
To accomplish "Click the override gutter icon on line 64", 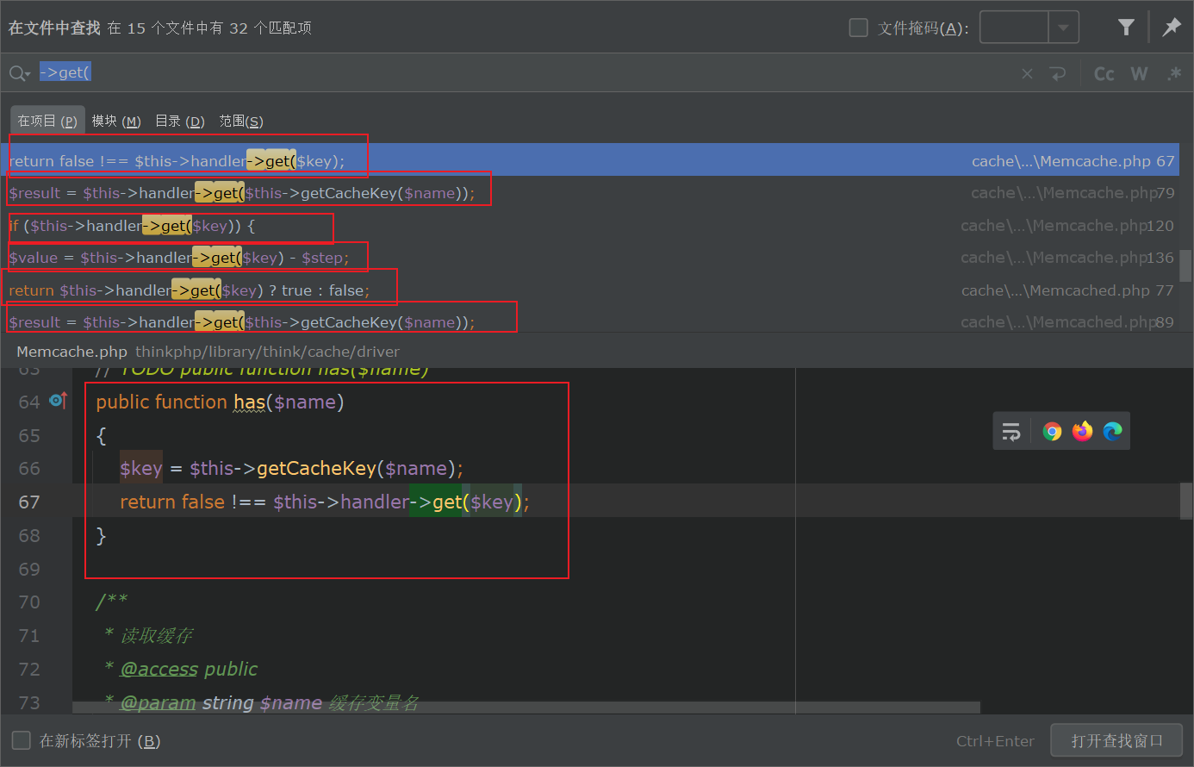I will point(58,401).
